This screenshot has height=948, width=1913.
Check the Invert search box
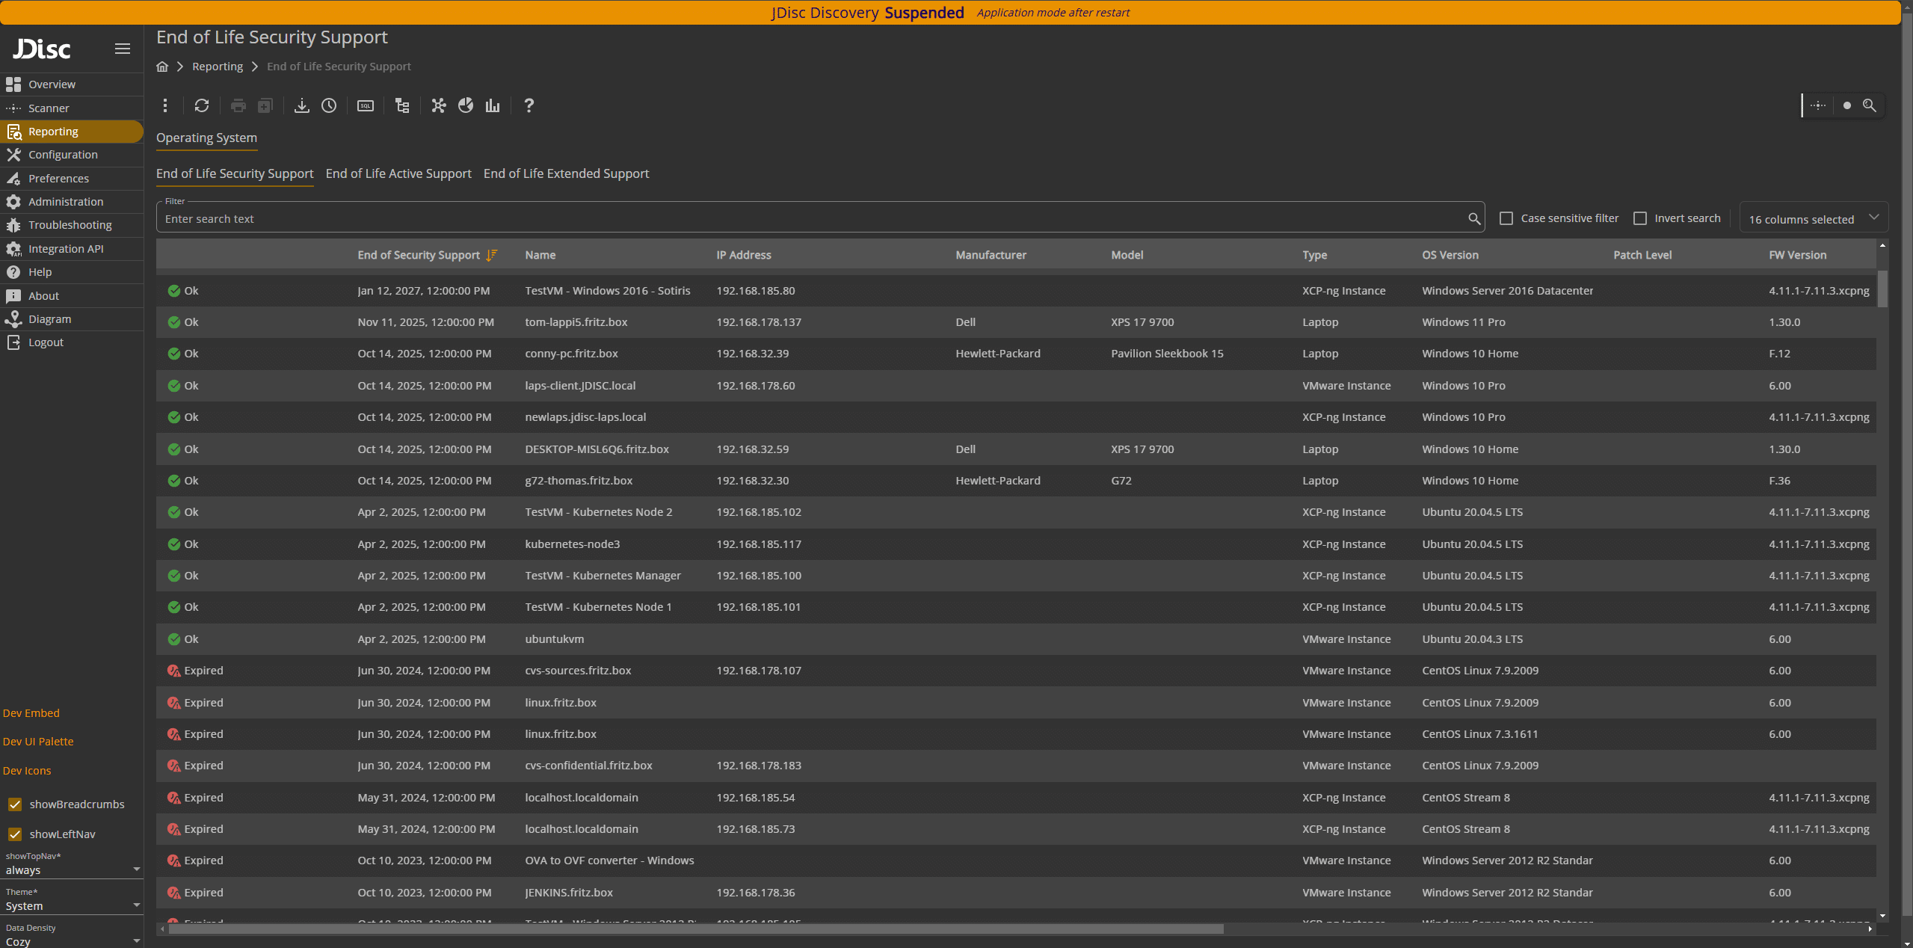pyautogui.click(x=1640, y=218)
